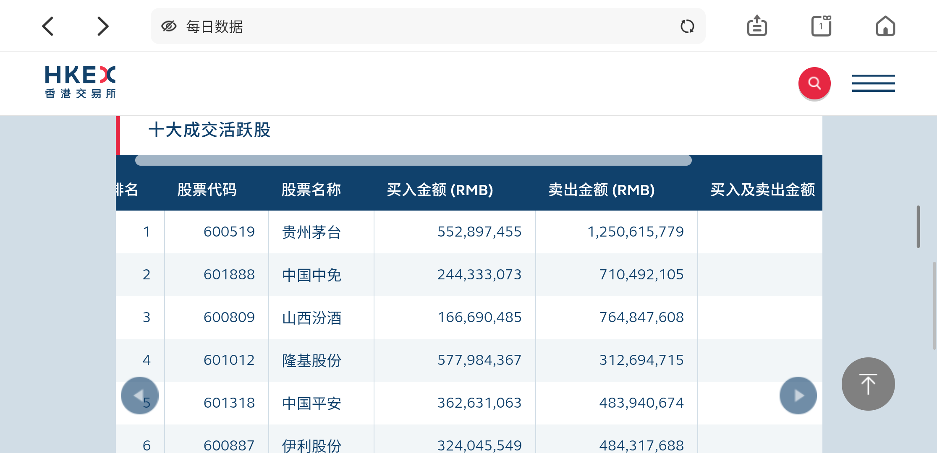This screenshot has width=937, height=453.
Task: Tap the back-to-top arrow button
Action: pyautogui.click(x=868, y=384)
